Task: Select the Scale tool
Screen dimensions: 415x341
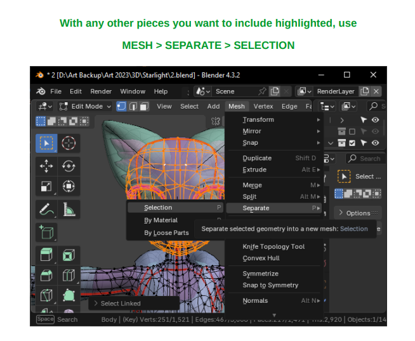Action: [x=46, y=186]
